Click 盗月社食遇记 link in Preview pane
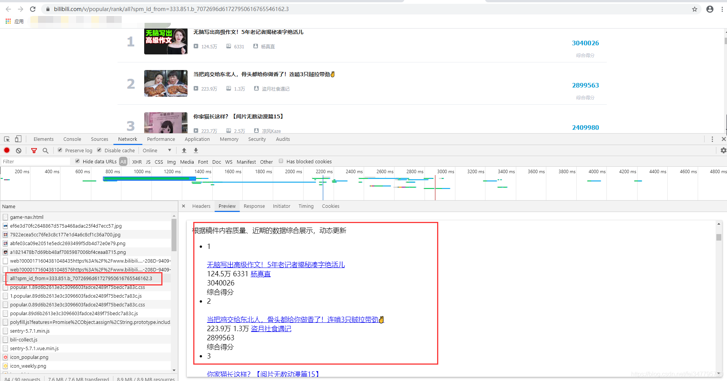 coord(271,329)
